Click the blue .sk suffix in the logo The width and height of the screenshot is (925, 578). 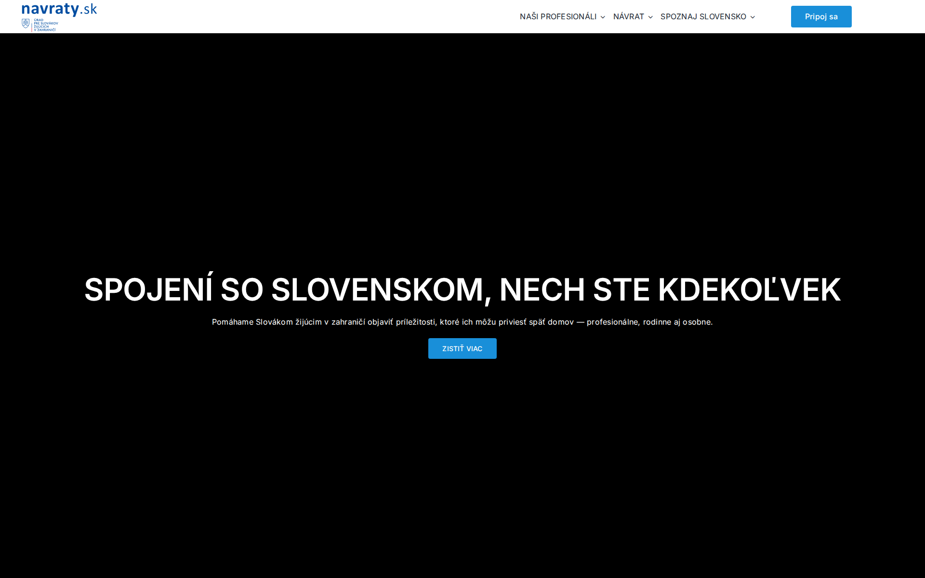[x=88, y=8]
